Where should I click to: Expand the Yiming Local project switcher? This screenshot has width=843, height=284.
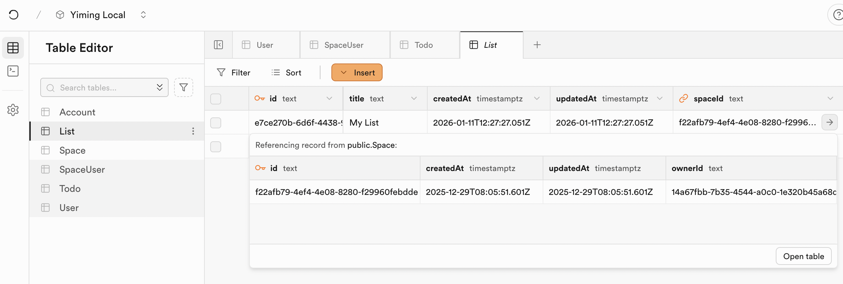click(x=143, y=15)
